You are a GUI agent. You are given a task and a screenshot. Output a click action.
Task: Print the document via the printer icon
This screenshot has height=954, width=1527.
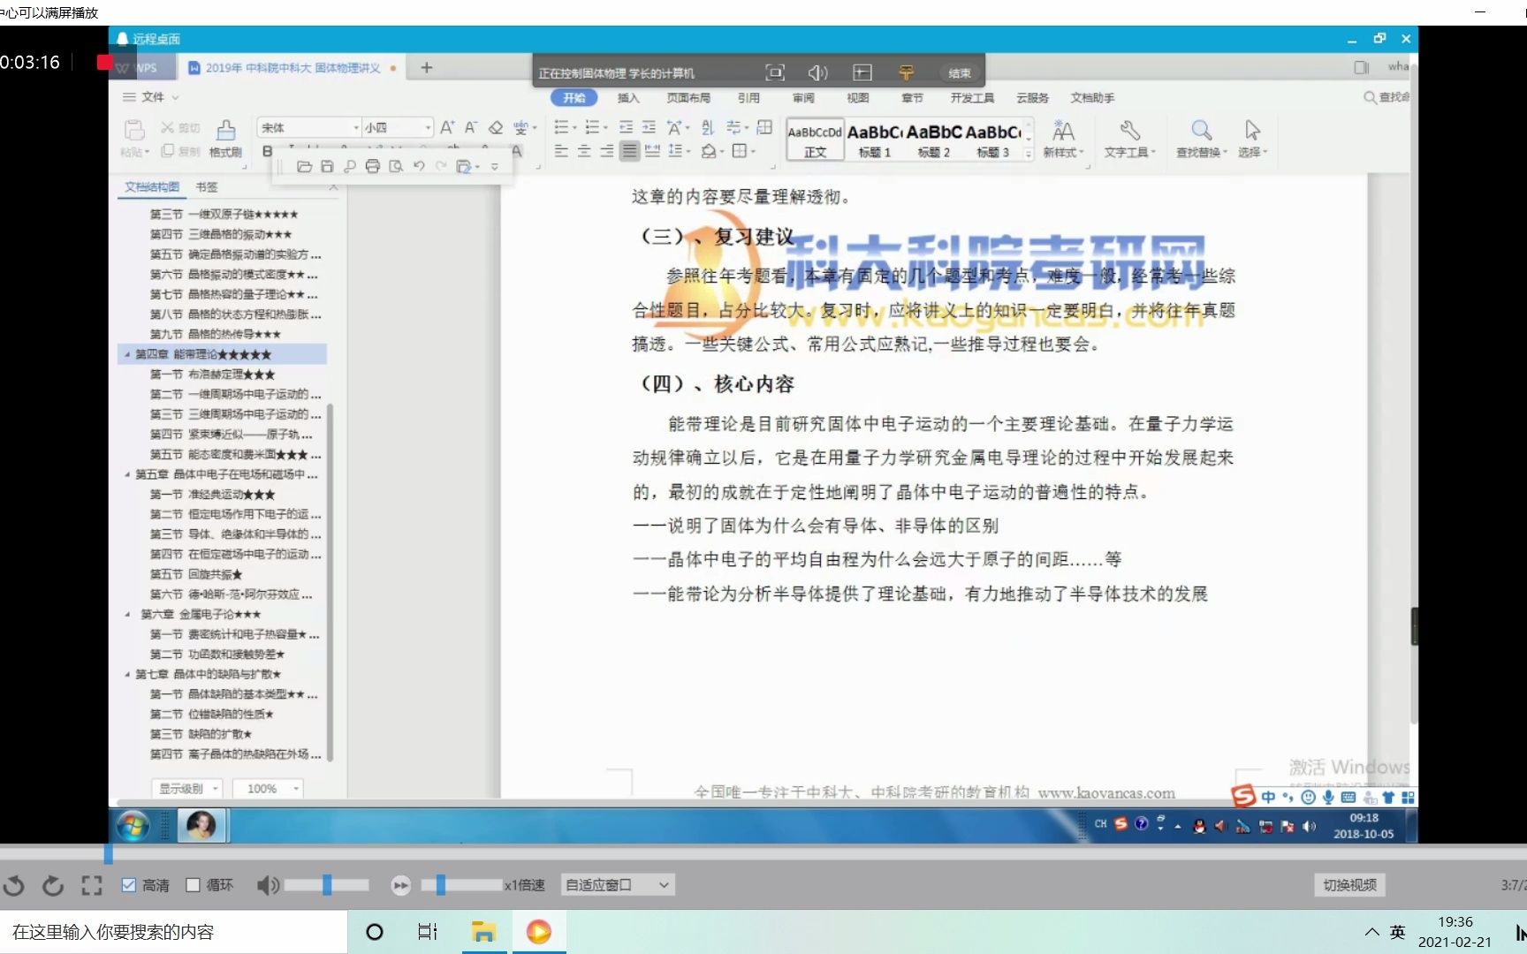(373, 166)
